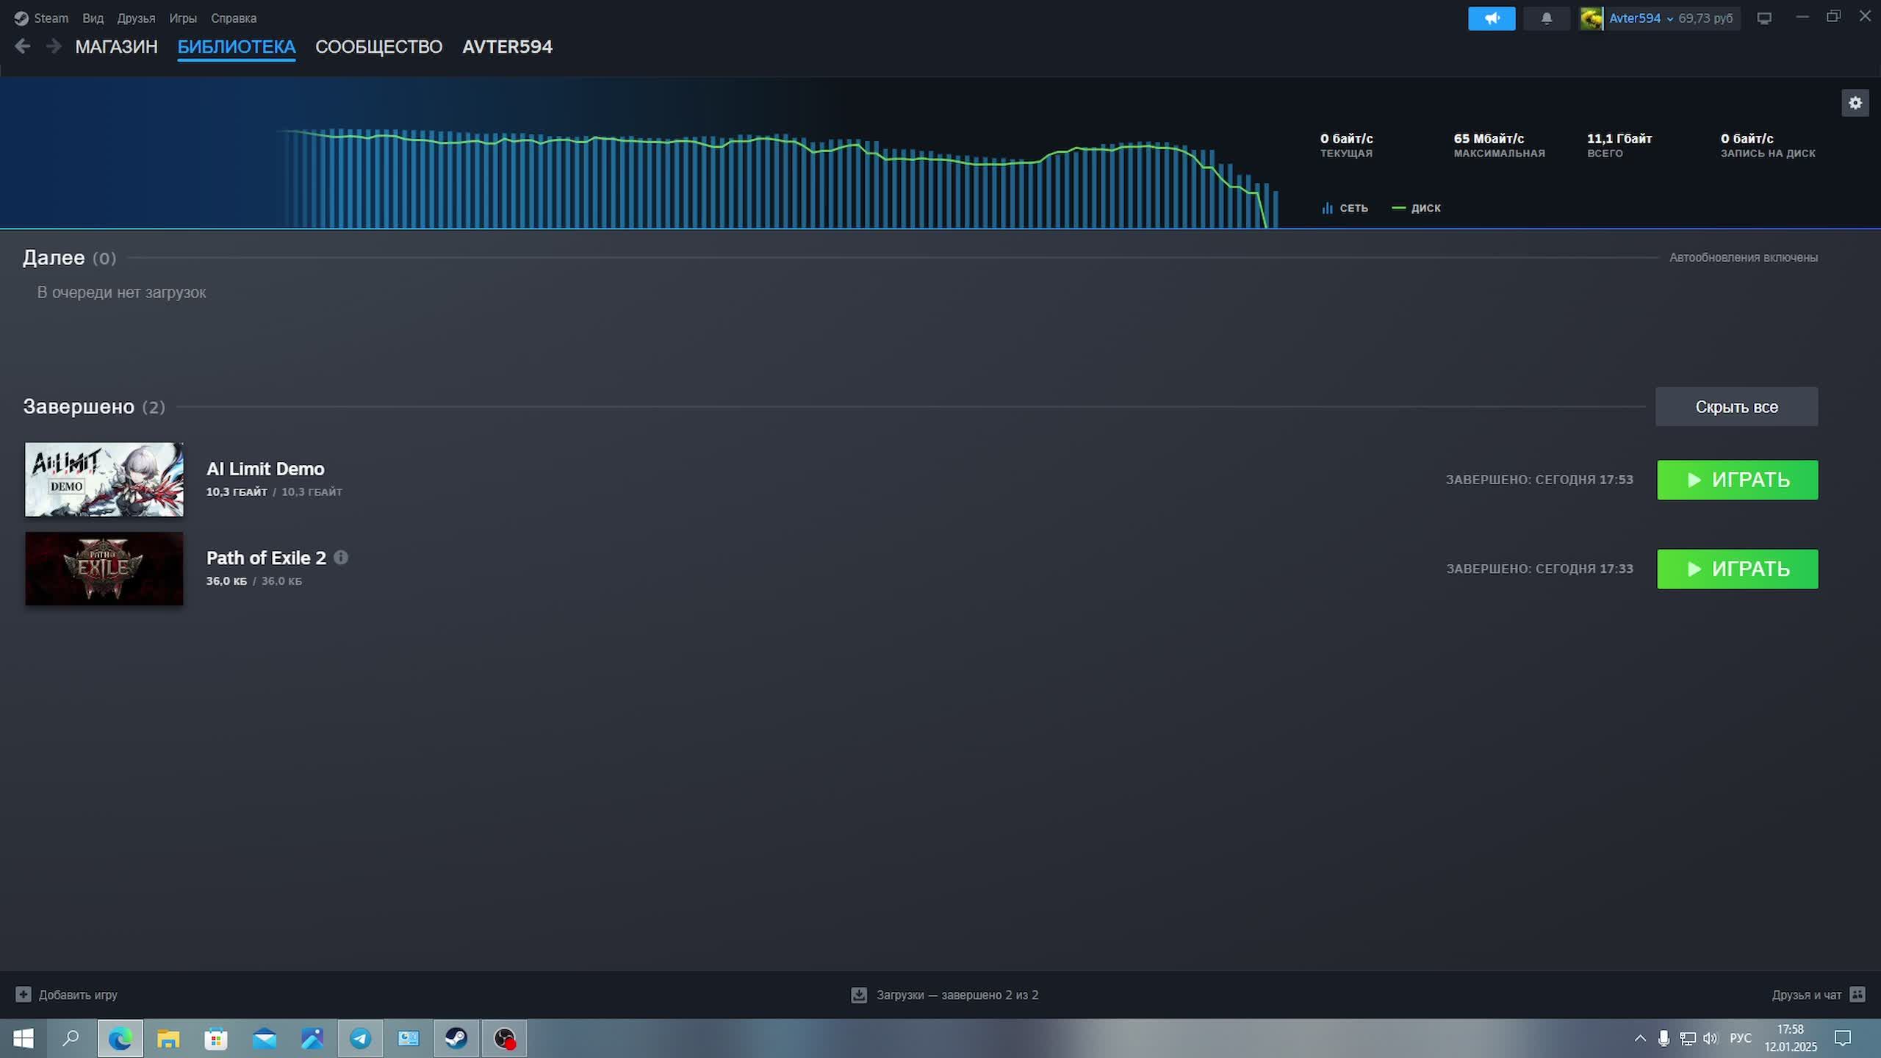Expand the Avter594 account dropdown
Image resolution: width=1881 pixels, height=1058 pixels.
1670,19
